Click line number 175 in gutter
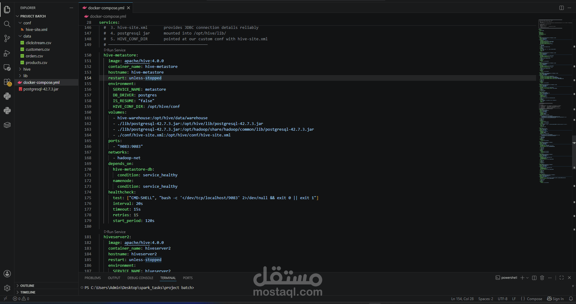 click(x=88, y=198)
